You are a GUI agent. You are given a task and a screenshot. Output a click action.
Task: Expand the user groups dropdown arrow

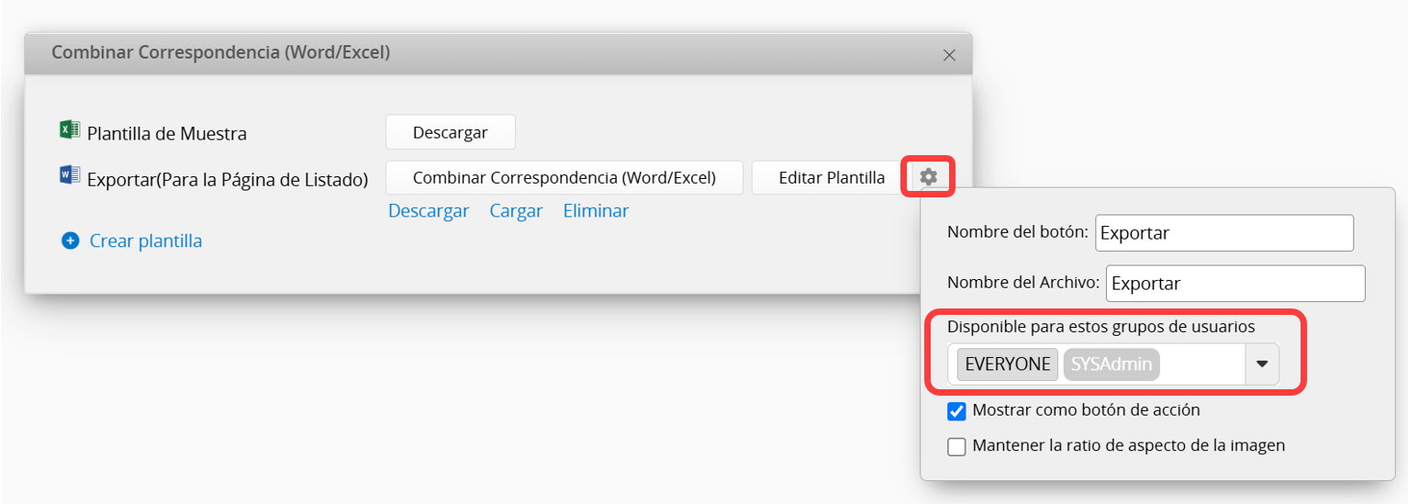1262,364
